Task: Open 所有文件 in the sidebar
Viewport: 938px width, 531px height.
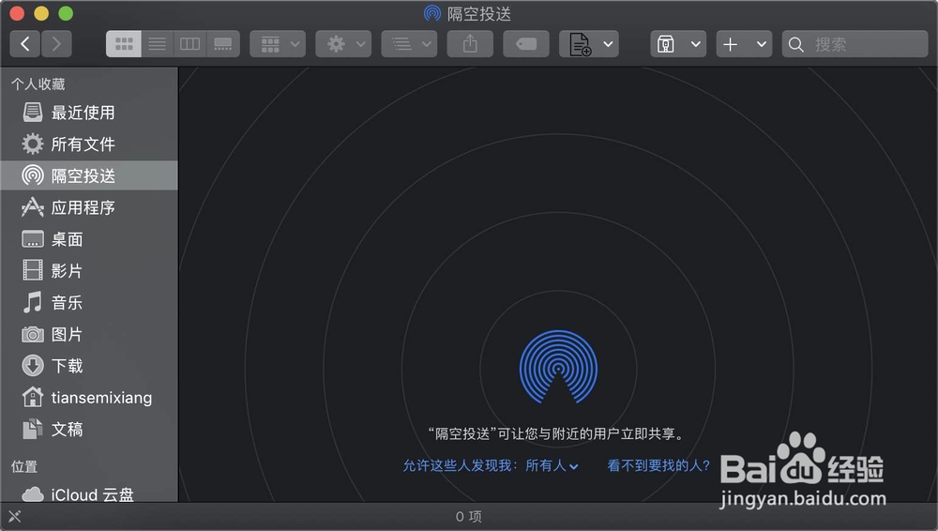Action: (x=89, y=144)
